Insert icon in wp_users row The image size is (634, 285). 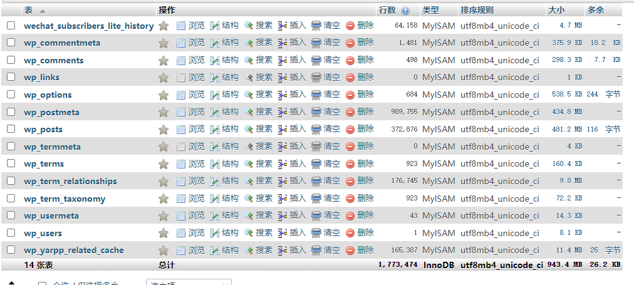[283, 233]
